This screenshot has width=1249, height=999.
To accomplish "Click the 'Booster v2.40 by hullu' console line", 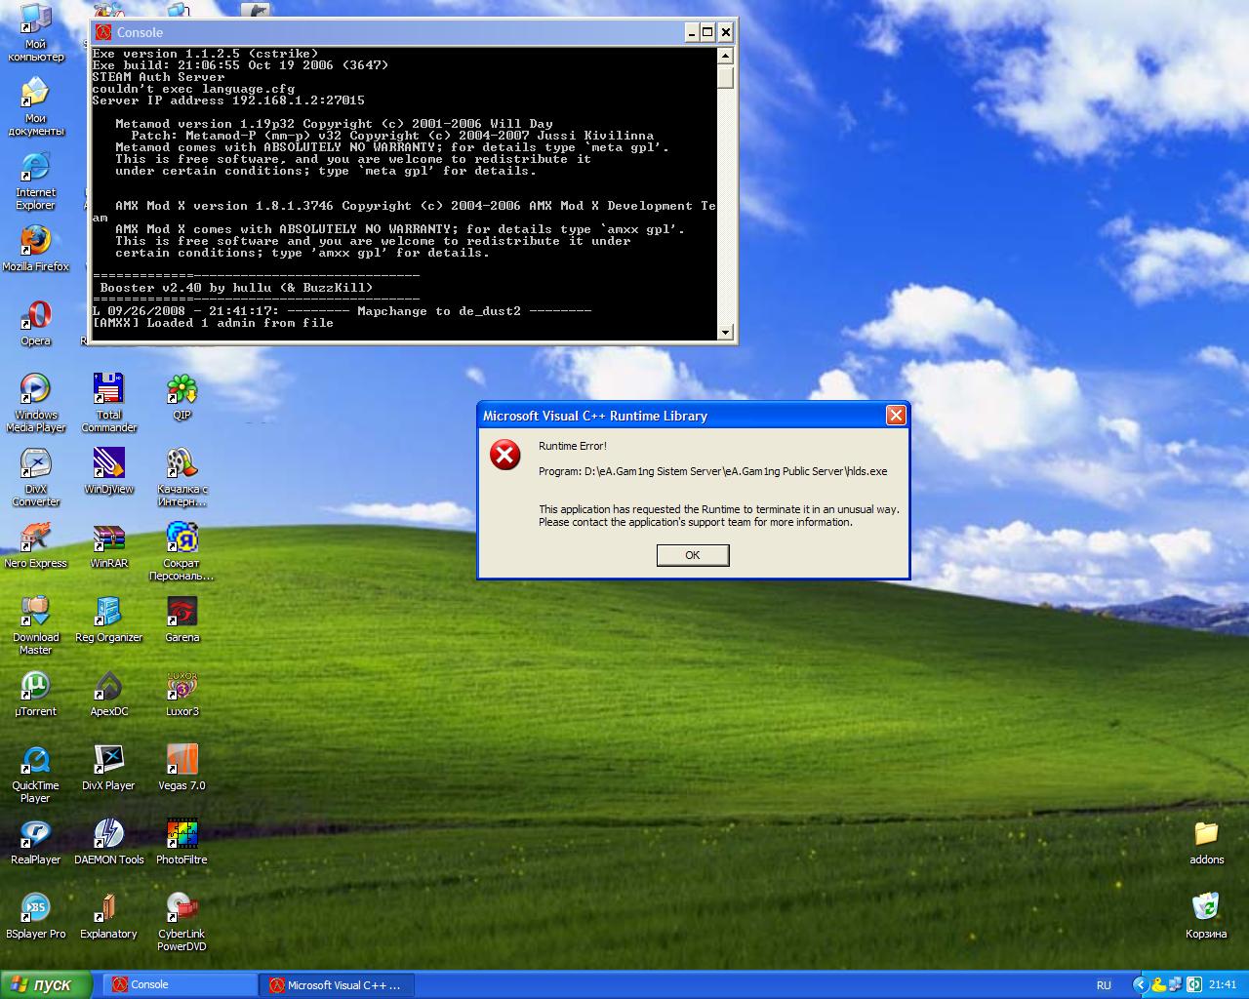I will click(x=236, y=288).
